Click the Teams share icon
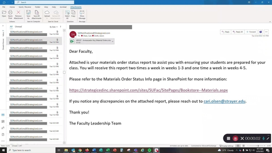 coord(261,32)
